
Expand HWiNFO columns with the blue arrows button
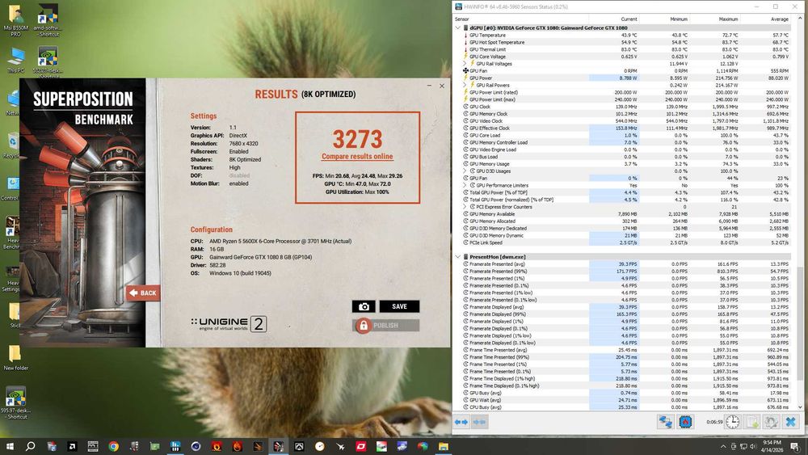461,422
